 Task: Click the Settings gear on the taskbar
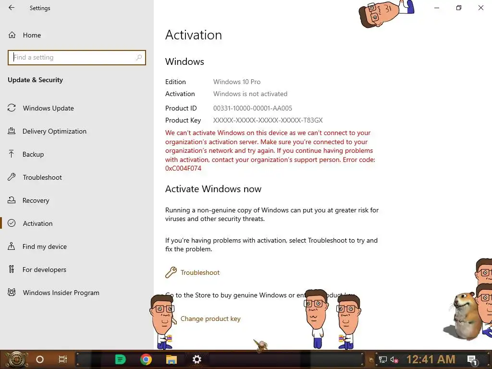click(197, 359)
